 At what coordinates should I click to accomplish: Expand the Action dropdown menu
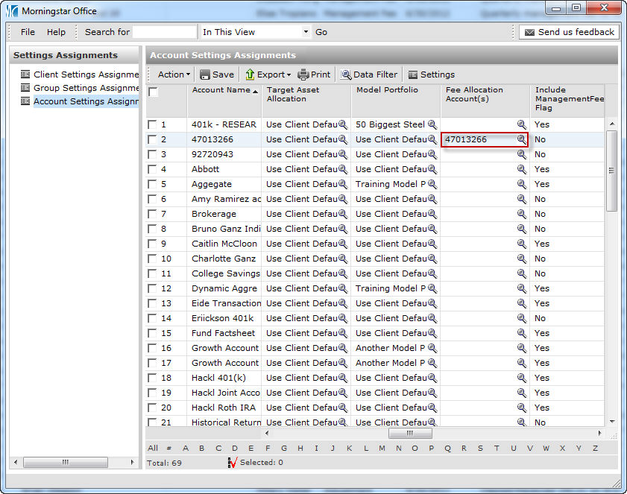[174, 75]
